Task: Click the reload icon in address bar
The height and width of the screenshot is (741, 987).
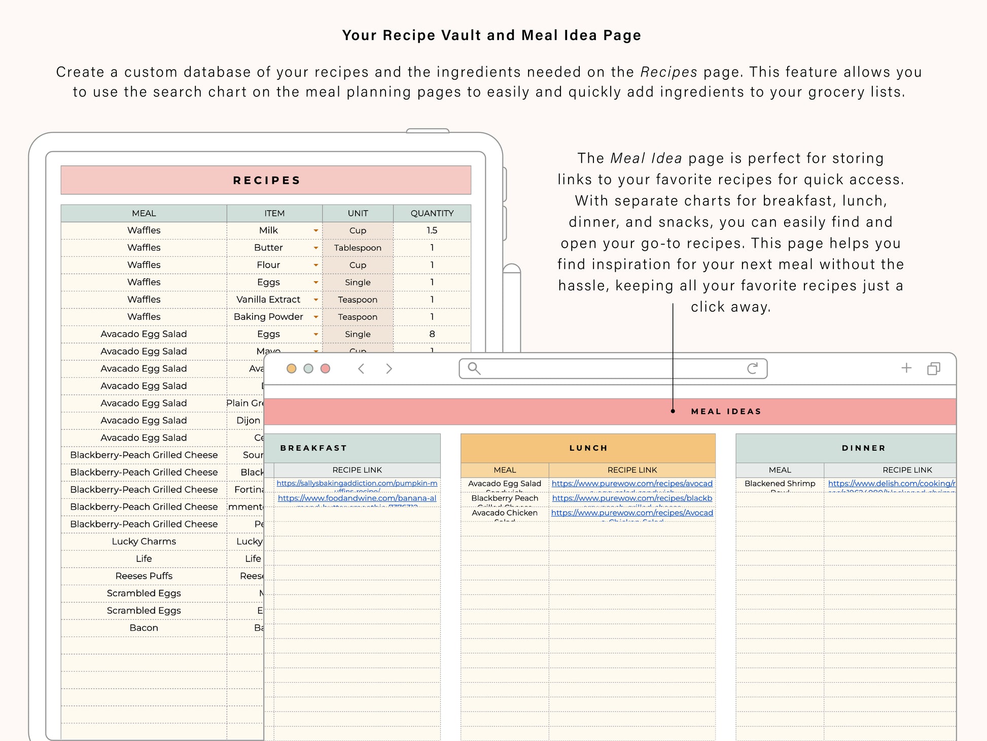Action: point(752,368)
